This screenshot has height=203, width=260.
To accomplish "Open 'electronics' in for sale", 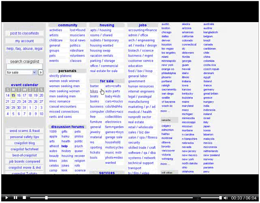I will point(113,122).
